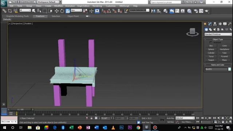
Task: Open the Standard Primitives dropdown
Action: pyautogui.click(x=218, y=34)
